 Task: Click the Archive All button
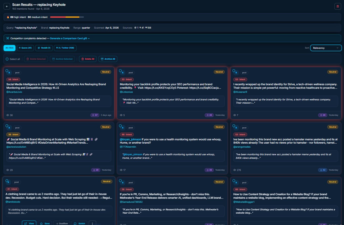click(x=108, y=59)
